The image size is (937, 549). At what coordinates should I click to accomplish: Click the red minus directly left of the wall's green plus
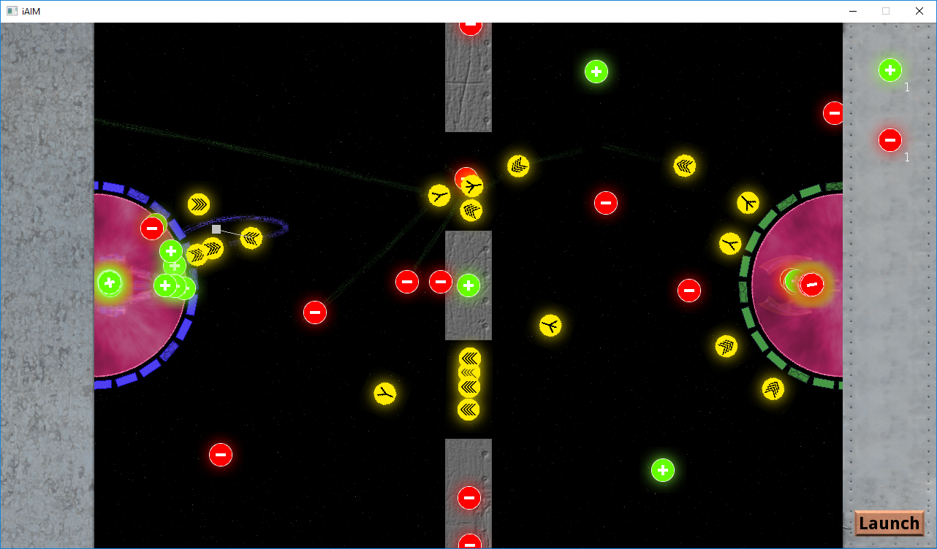440,282
